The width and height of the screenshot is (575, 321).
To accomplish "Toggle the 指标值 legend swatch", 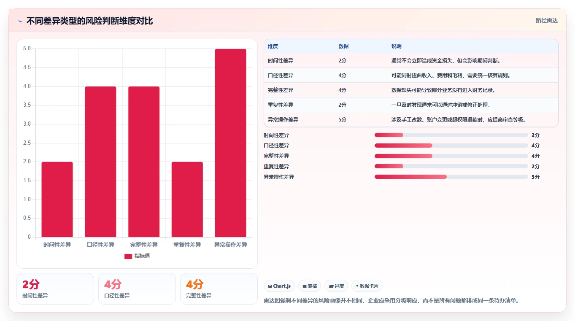I will coord(128,256).
